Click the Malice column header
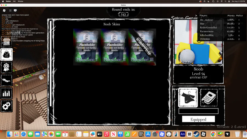 tap(239, 15)
